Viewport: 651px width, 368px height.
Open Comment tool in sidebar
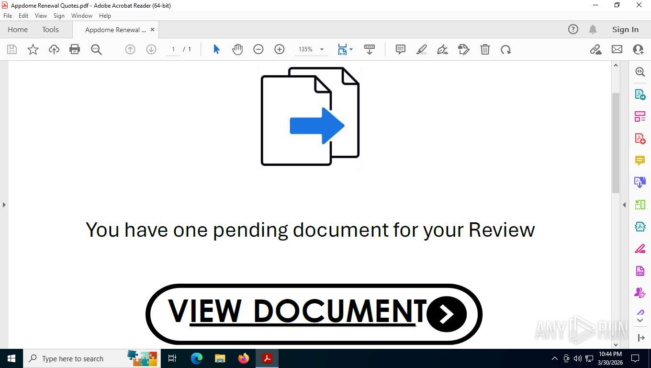640,161
